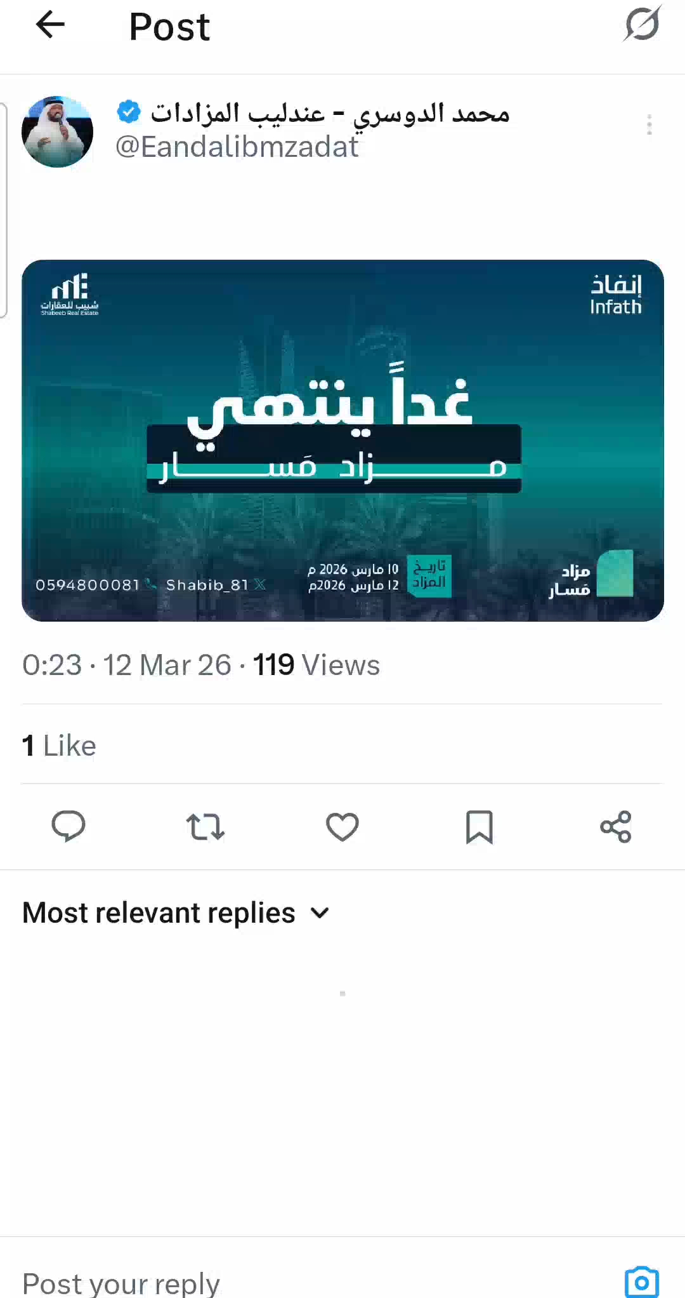Click the chevron beside Most relevant replies
The width and height of the screenshot is (685, 1298).
[320, 913]
